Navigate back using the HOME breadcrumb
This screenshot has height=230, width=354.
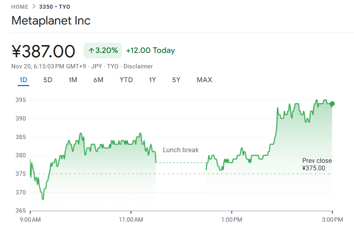[19, 7]
